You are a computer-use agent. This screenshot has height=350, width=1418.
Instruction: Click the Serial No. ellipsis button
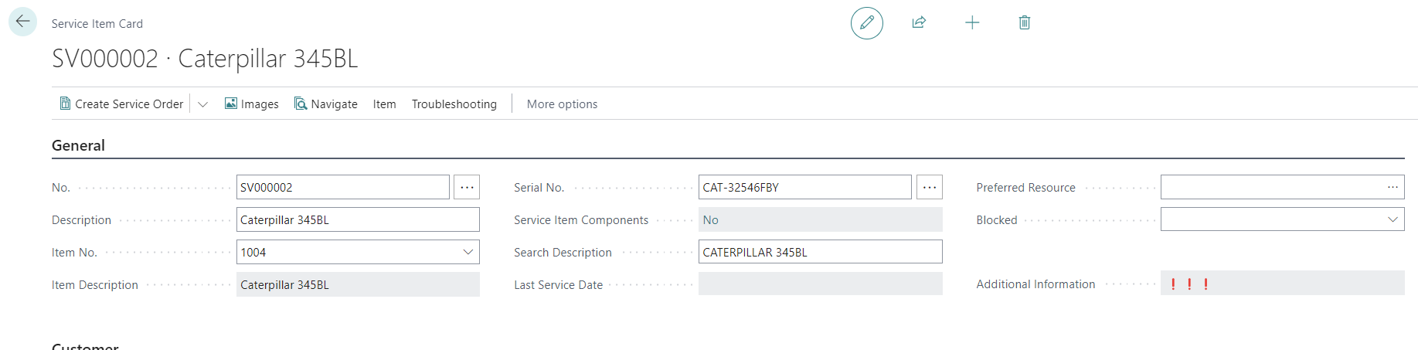click(929, 187)
